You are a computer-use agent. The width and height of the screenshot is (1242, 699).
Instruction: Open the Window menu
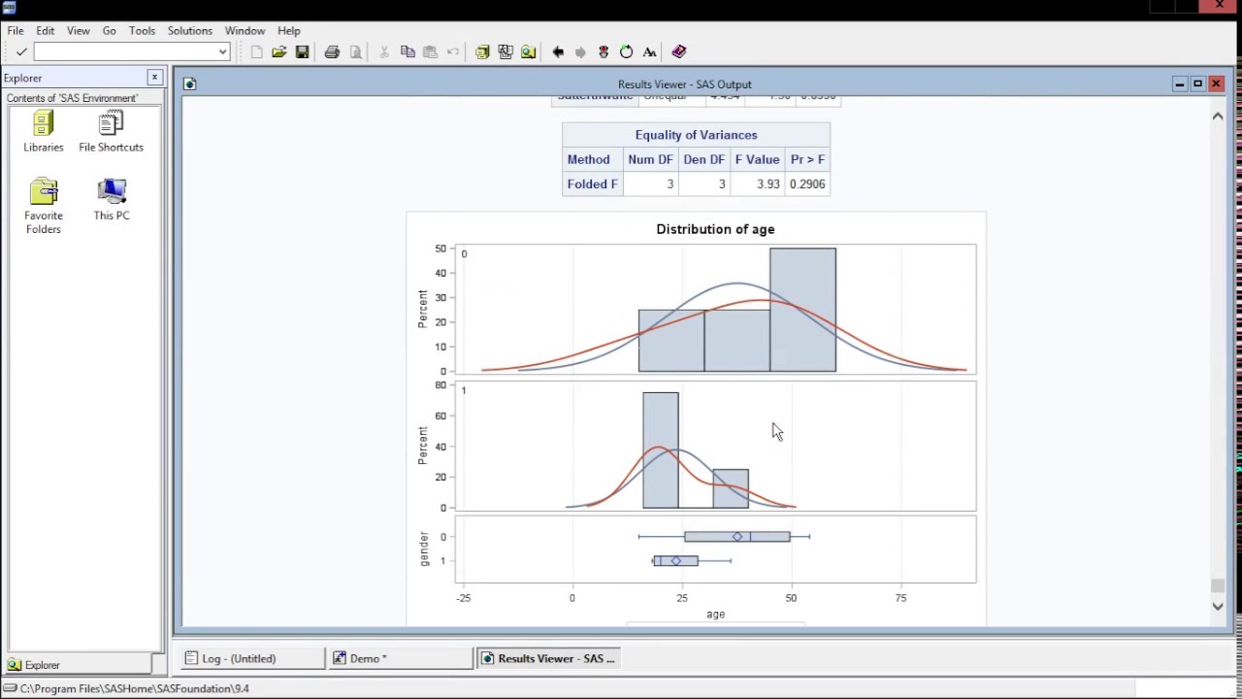245,30
